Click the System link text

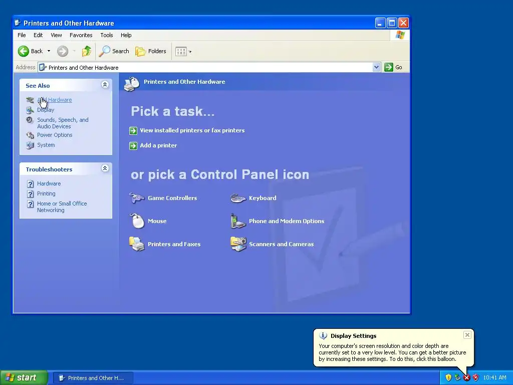46,145
